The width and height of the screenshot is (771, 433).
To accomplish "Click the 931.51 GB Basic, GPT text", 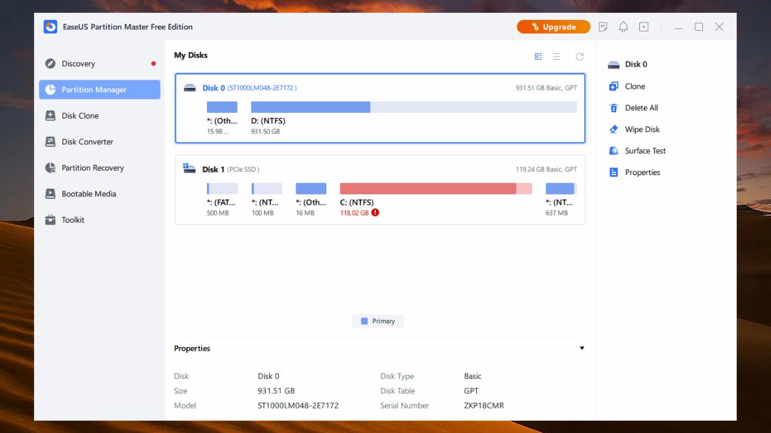I will [546, 88].
